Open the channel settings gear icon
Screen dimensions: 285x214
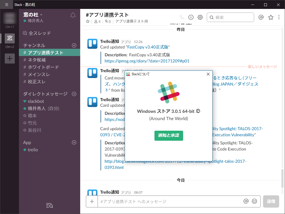200,17
